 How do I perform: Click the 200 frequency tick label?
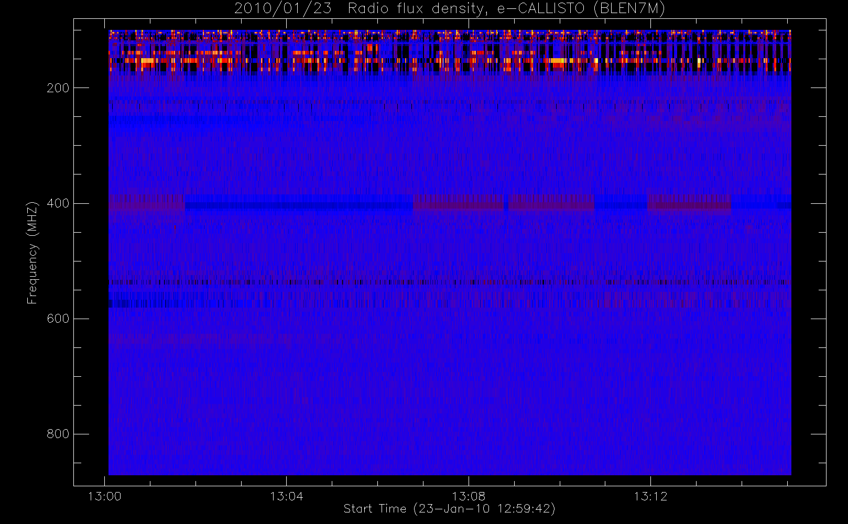pyautogui.click(x=58, y=88)
